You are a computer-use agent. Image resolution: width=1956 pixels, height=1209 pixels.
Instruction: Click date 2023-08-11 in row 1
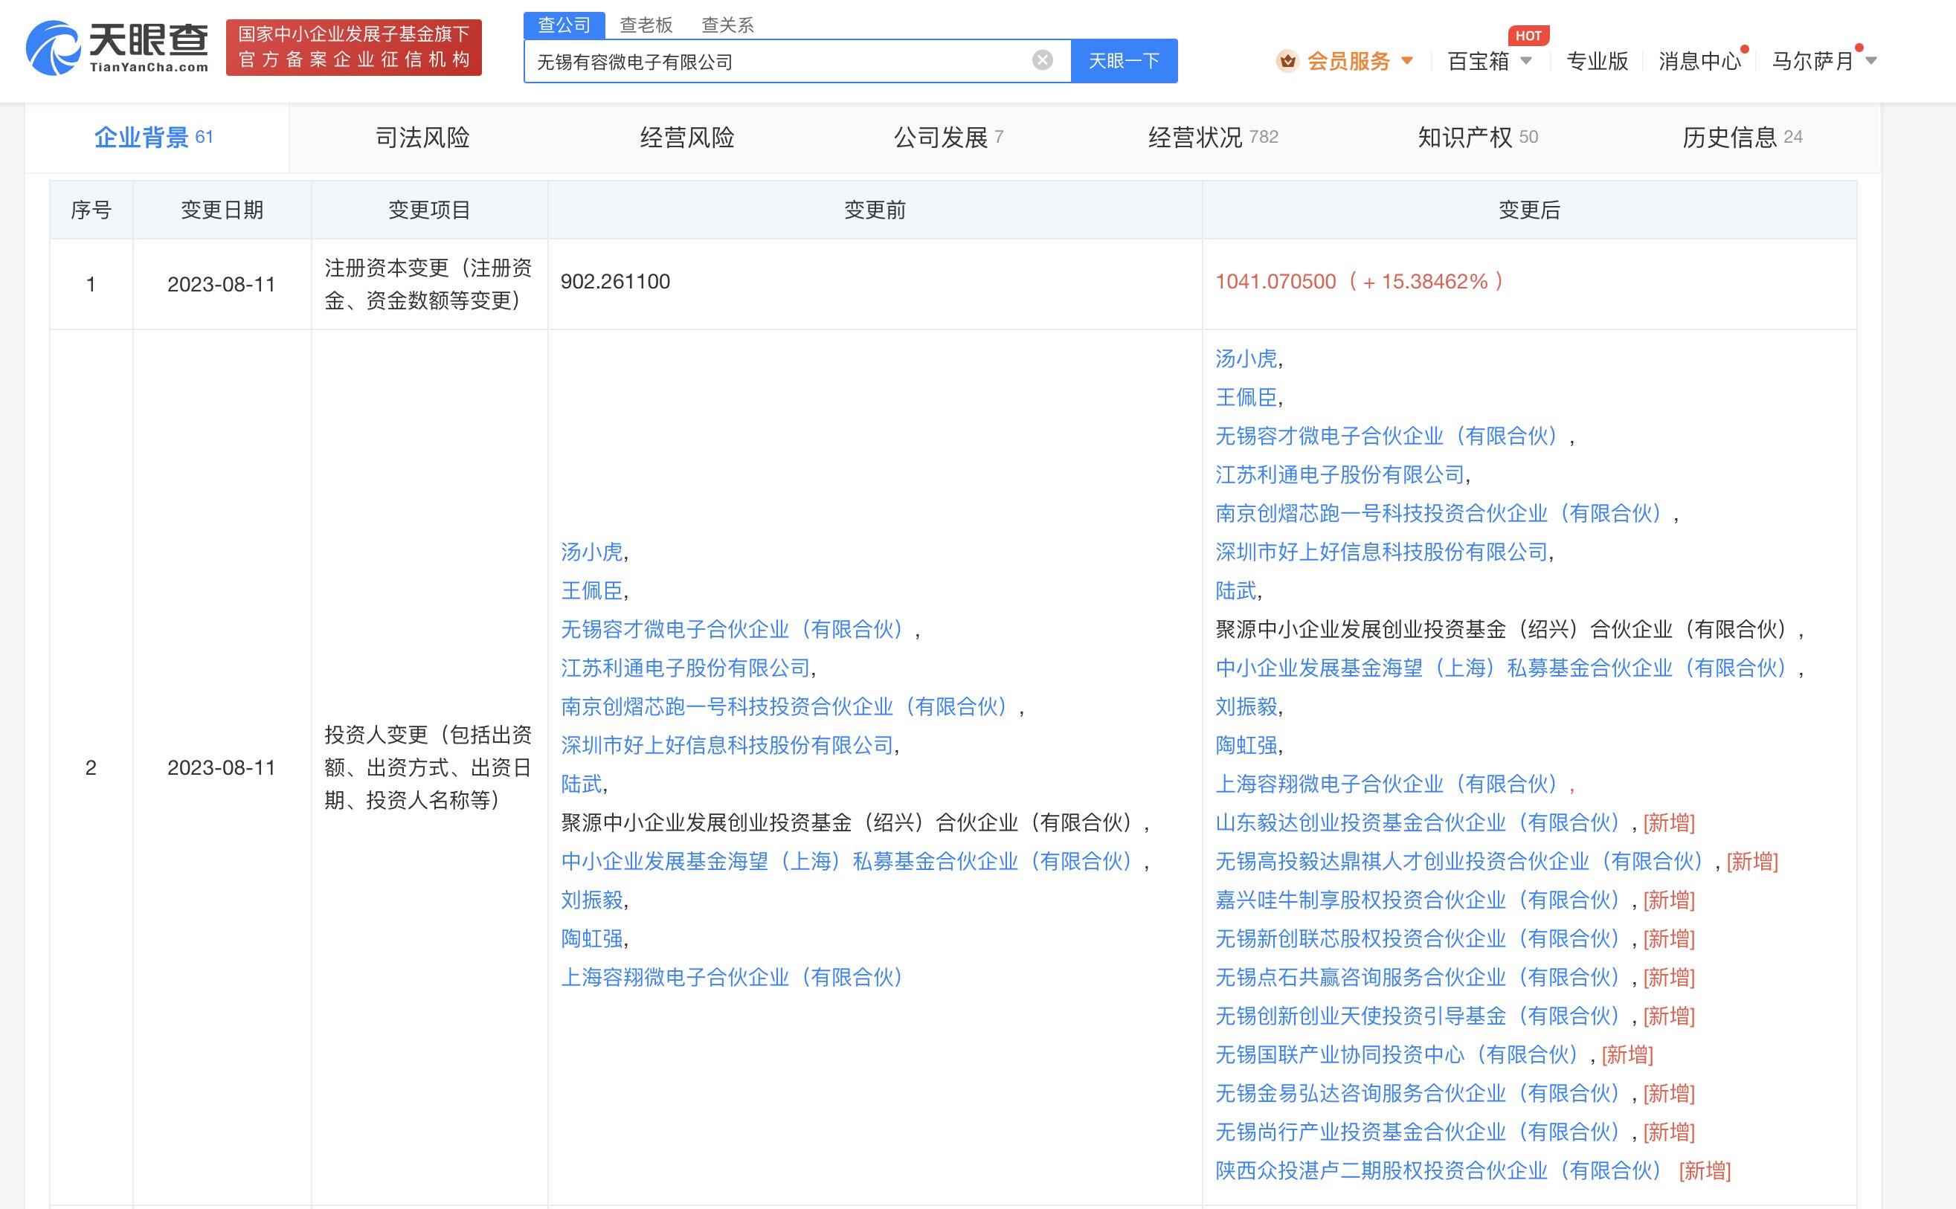(222, 284)
